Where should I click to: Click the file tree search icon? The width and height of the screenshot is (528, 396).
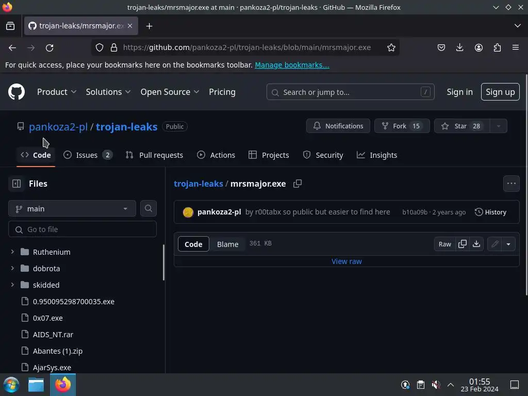(148, 208)
